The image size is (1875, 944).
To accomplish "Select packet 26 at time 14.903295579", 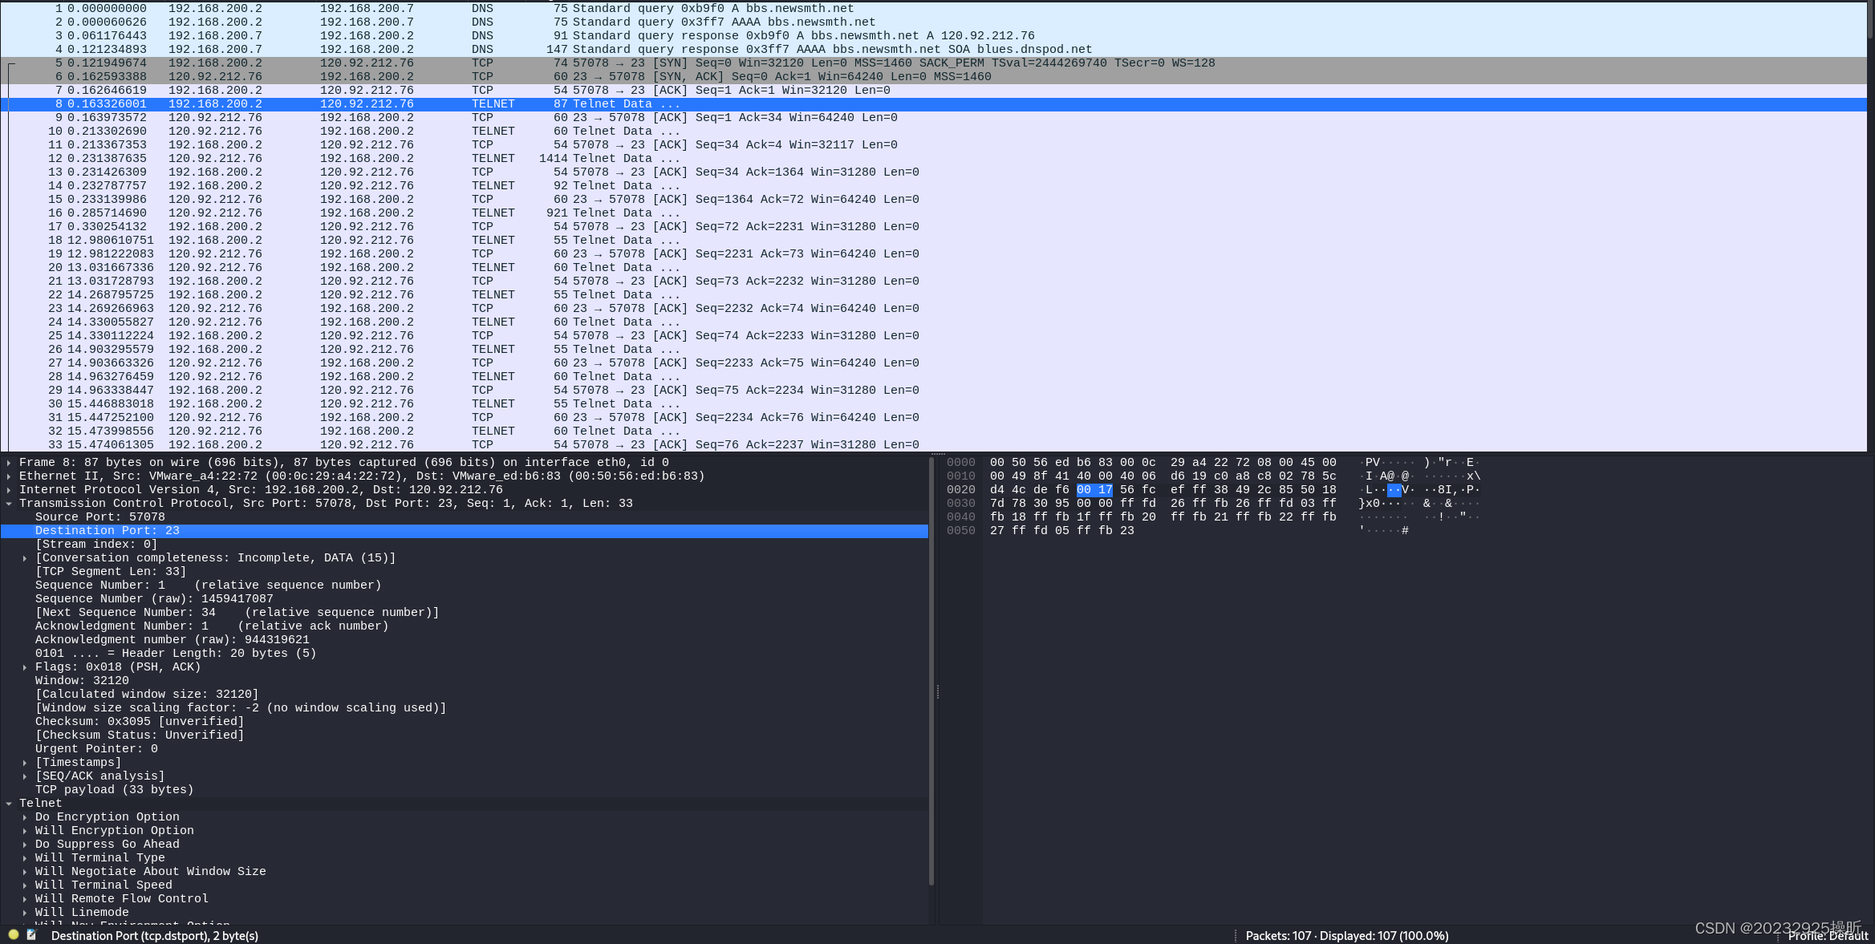I will [x=933, y=350].
